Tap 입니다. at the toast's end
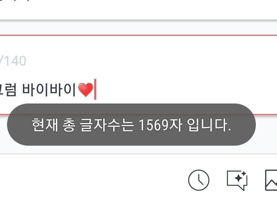Screen dimensions: 277x207 click(x=209, y=125)
